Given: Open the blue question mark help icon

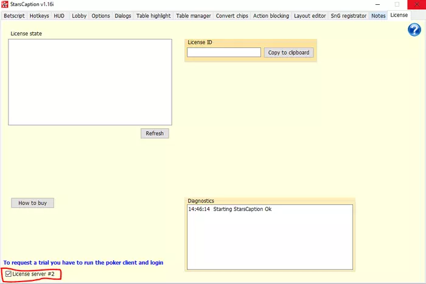Looking at the screenshot, I should point(414,30).
